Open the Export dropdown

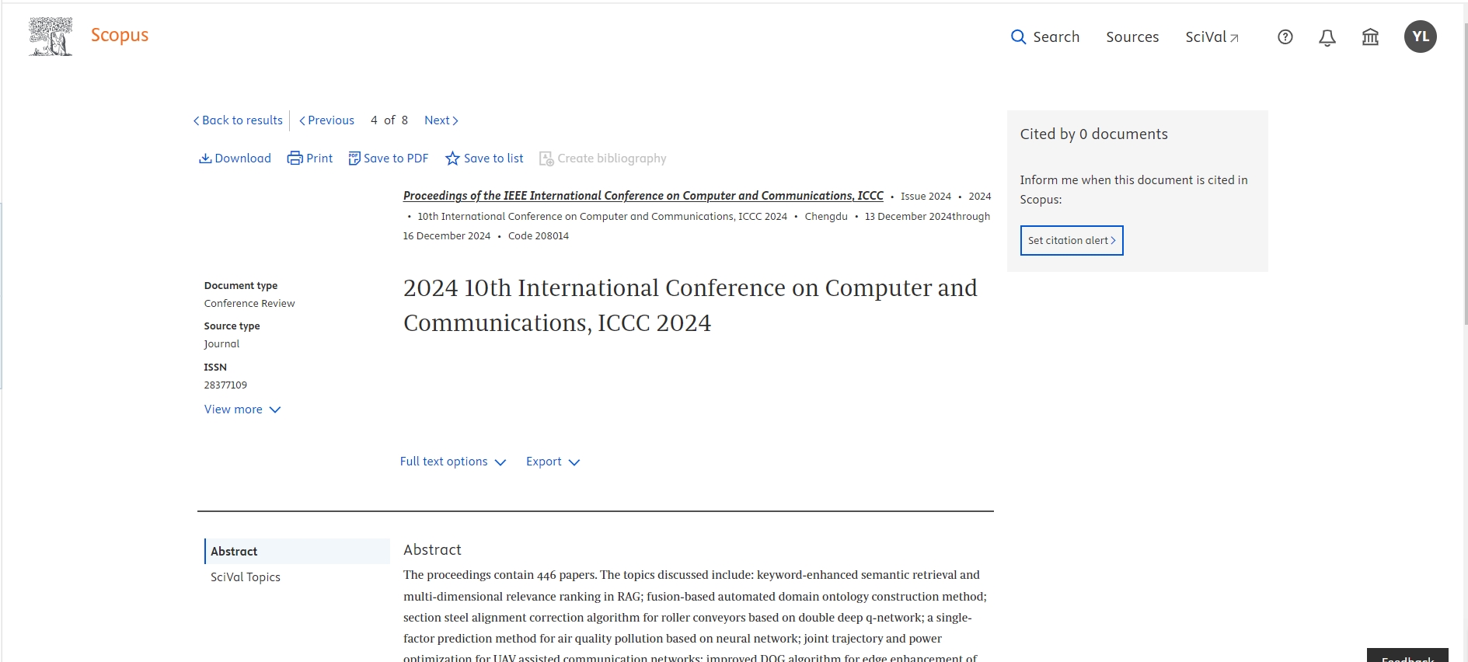(553, 462)
